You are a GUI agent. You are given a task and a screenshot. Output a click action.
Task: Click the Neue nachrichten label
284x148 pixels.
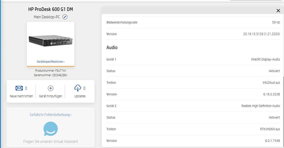pyautogui.click(x=21, y=96)
